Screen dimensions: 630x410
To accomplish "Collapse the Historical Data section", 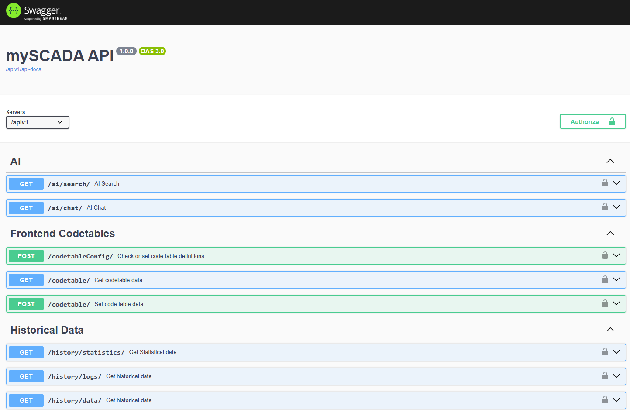I will (610, 330).
